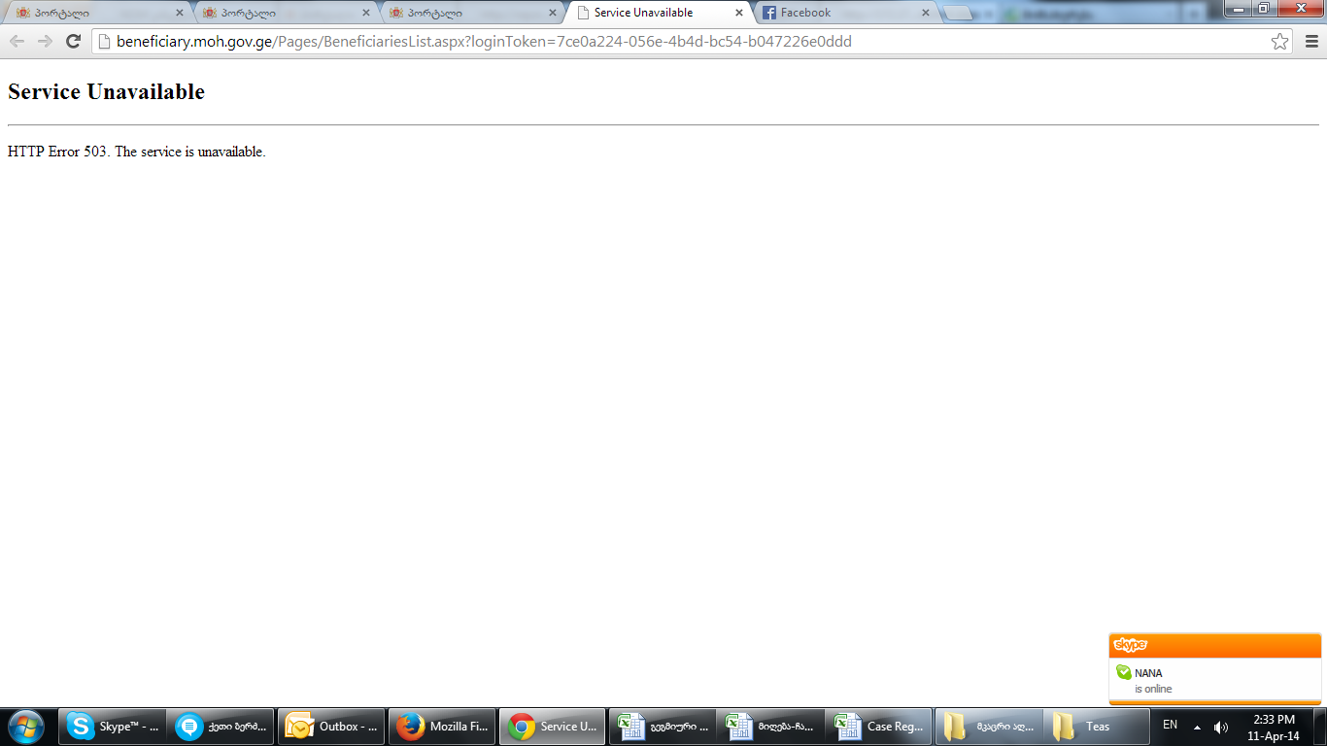Open Mozilla Firefox from the taskbar
Screen dimensions: 1327x746
pyautogui.click(x=442, y=726)
